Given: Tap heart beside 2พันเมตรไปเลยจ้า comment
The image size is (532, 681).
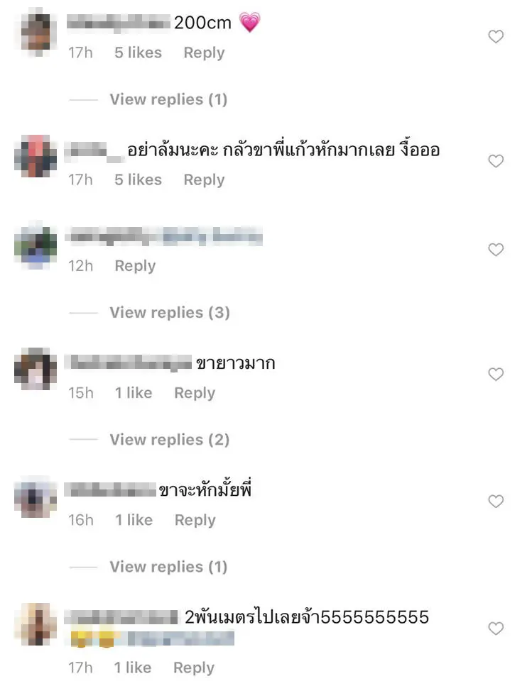Looking at the screenshot, I should coord(496,628).
